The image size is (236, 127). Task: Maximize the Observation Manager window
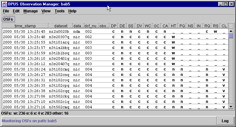coord(225,4)
